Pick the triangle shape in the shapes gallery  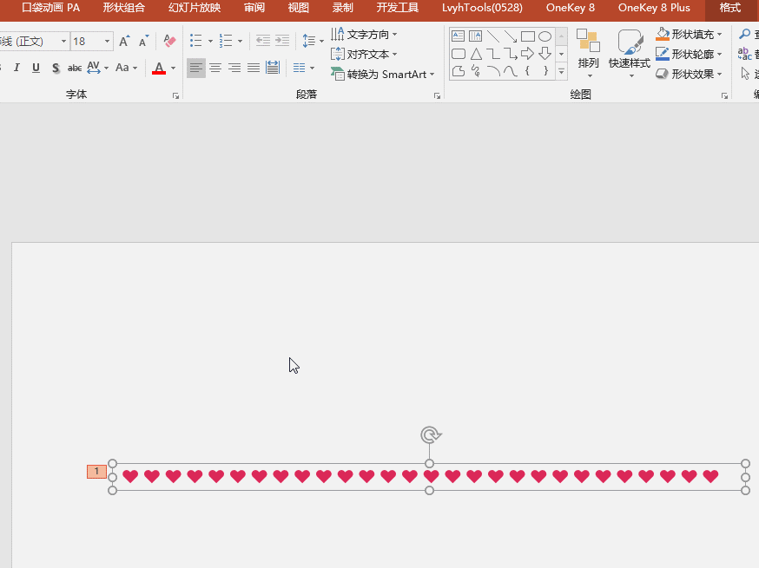pos(476,54)
